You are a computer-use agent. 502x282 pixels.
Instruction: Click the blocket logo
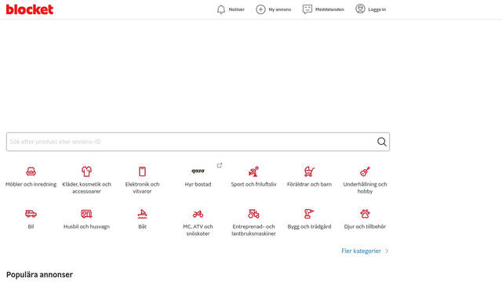[30, 9]
